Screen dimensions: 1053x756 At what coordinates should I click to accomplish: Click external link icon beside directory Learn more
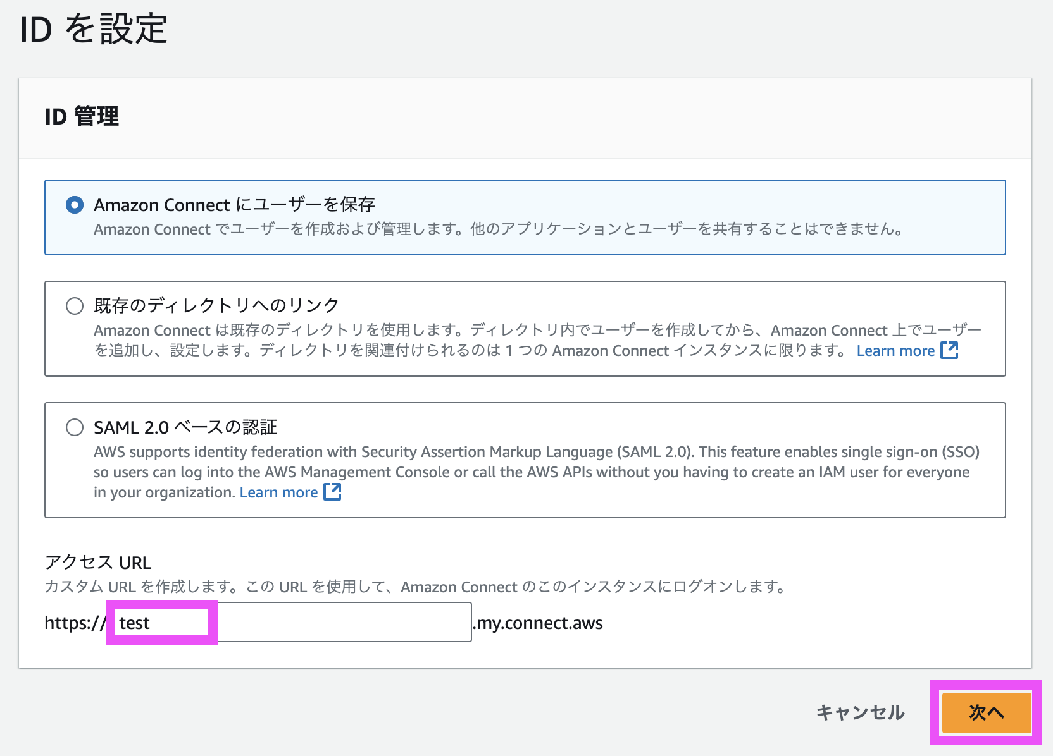point(949,350)
